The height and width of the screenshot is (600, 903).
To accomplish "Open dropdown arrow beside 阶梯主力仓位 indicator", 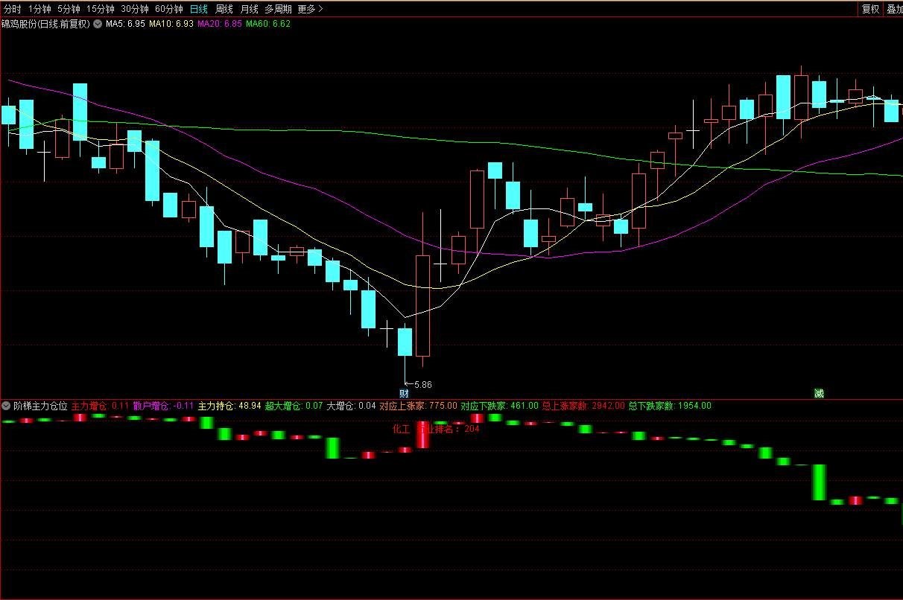I will [x=7, y=406].
